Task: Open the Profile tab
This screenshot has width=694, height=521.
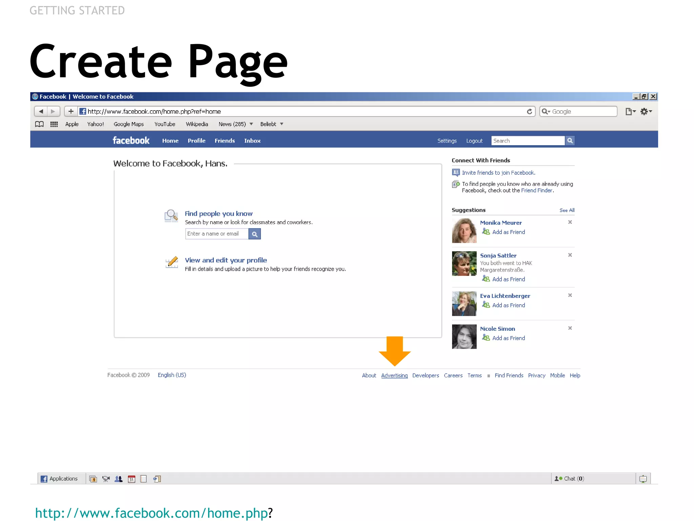Action: [197, 141]
